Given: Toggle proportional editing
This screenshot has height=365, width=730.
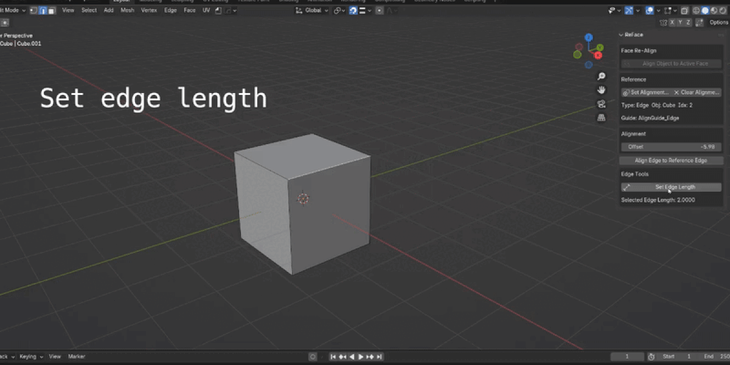Looking at the screenshot, I should click(380, 10).
